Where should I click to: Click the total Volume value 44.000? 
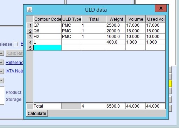pyautogui.click(x=136, y=106)
